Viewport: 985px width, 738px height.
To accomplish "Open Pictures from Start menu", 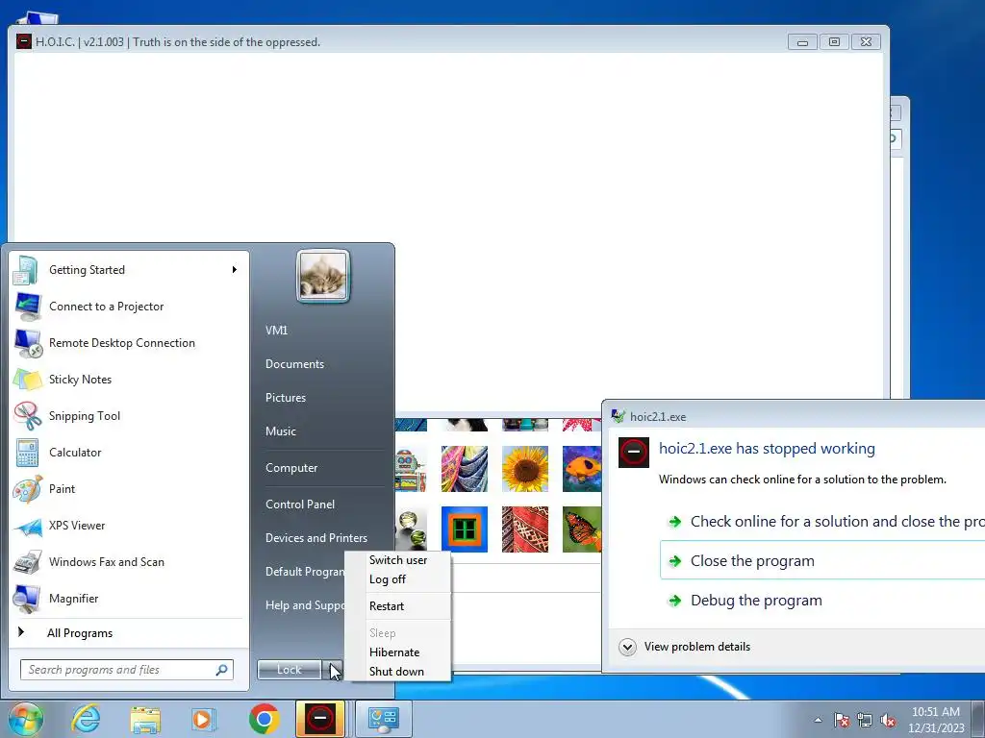I will click(285, 398).
